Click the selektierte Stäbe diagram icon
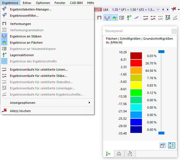Viewport: 180px width, 160px height. (x=4, y=76)
